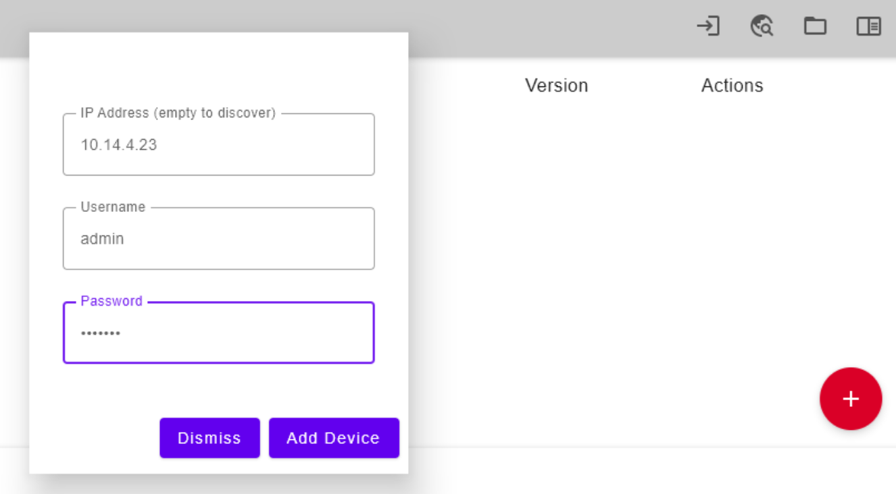896x494 pixels.
Task: Click the Version column header
Action: point(556,85)
